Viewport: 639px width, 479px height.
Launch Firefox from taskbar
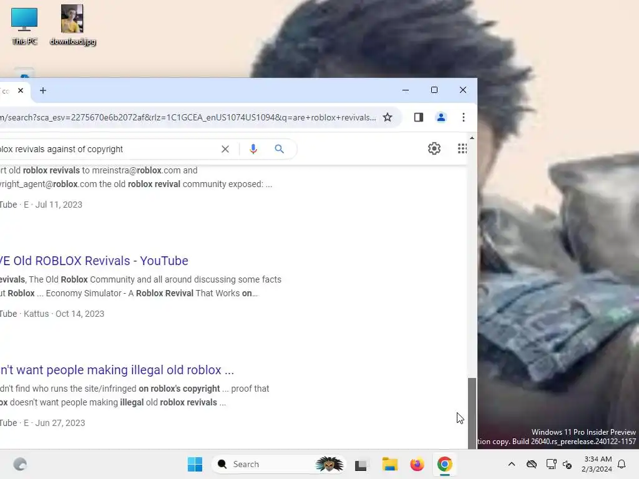coord(417,464)
